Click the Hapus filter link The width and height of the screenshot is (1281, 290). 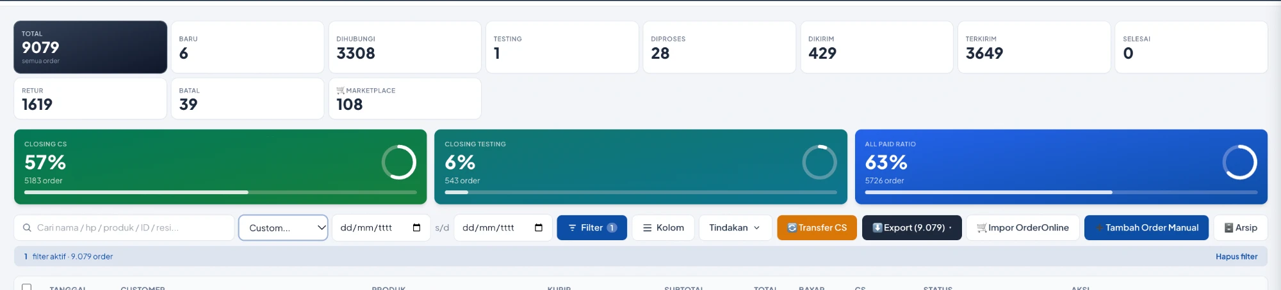click(1236, 257)
